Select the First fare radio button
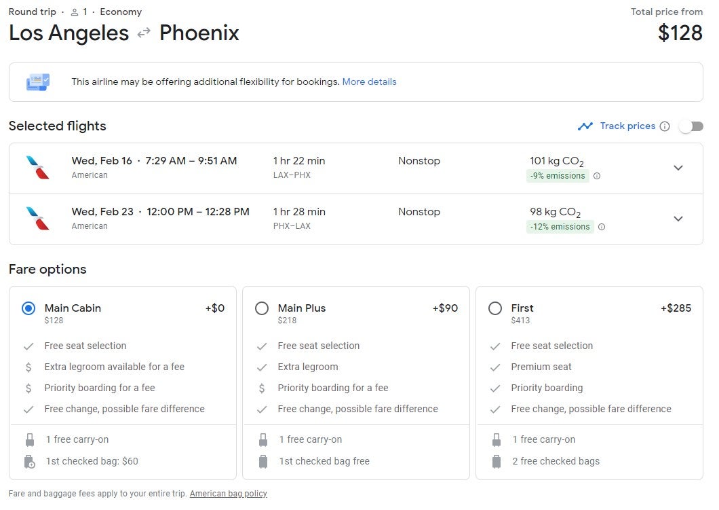Screen dimensions: 719x510 point(495,308)
